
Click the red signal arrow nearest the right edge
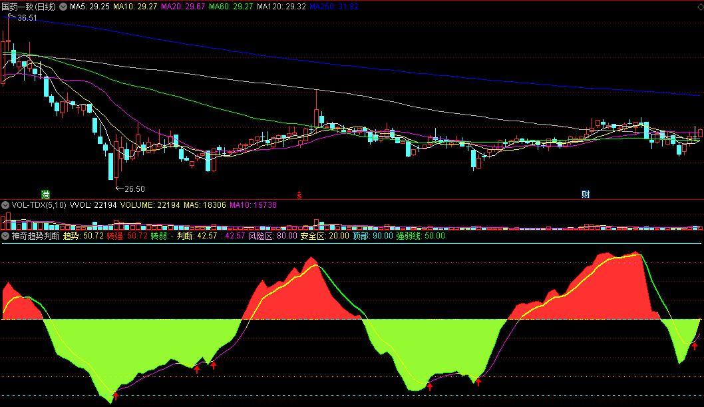point(695,346)
